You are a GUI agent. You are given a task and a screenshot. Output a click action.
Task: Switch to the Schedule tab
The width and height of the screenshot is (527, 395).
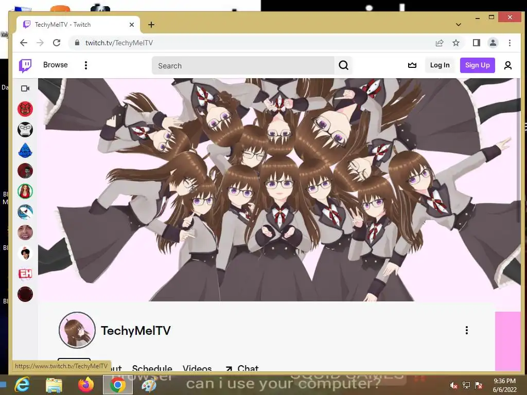pos(152,368)
